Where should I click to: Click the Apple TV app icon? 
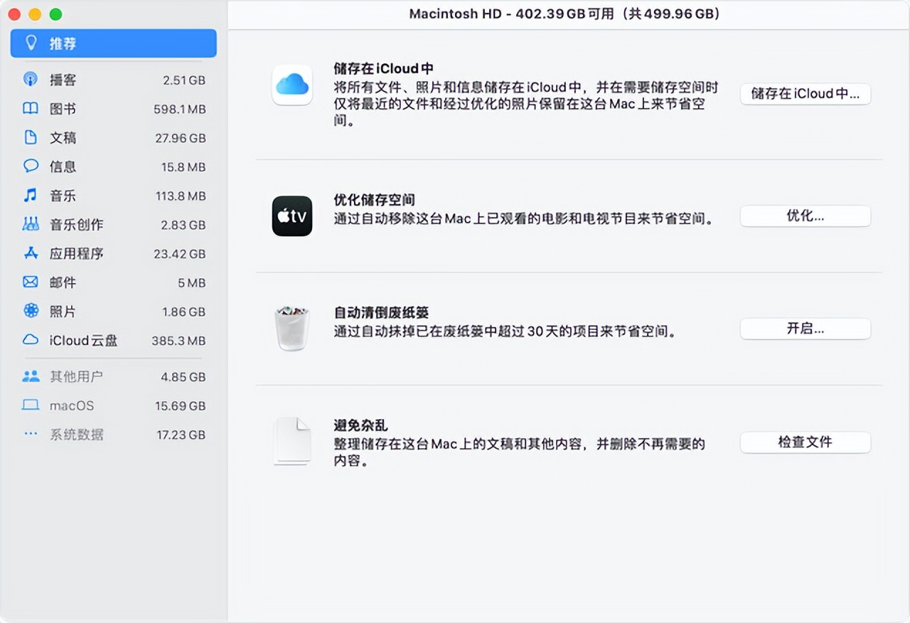[x=292, y=216]
